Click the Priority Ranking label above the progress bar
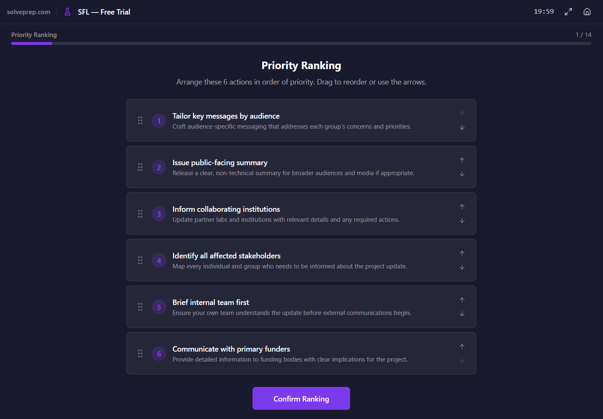 tap(34, 35)
